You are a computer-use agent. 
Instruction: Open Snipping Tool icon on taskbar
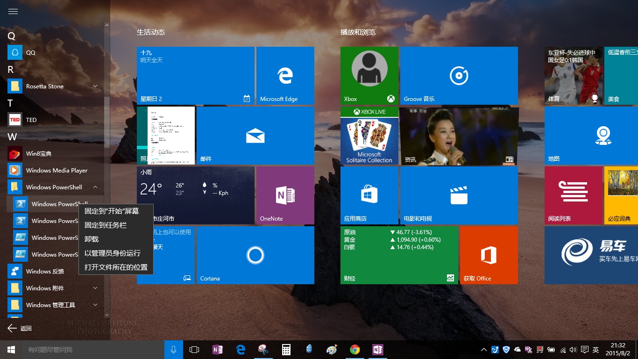pos(263,350)
